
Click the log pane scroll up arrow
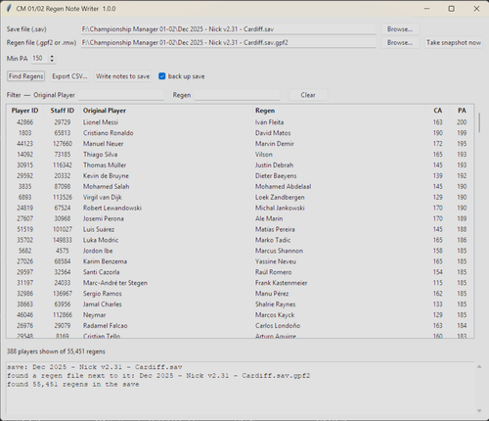click(x=479, y=367)
